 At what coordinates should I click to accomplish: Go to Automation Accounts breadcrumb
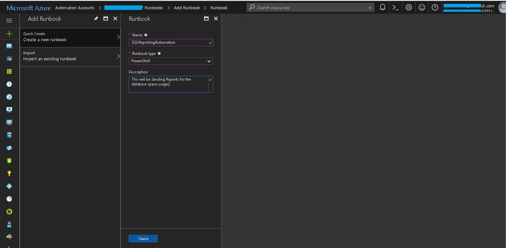coord(75,8)
